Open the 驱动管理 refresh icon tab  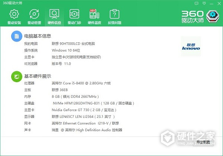[x=34, y=17]
